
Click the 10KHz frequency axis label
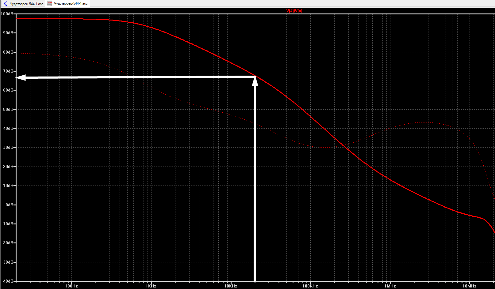click(231, 286)
